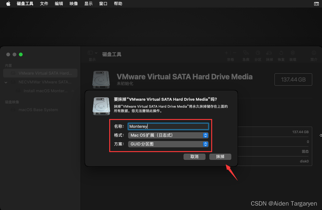This screenshot has width=322, height=210.
Task: Click the add volume plus icon
Action: coord(226,53)
